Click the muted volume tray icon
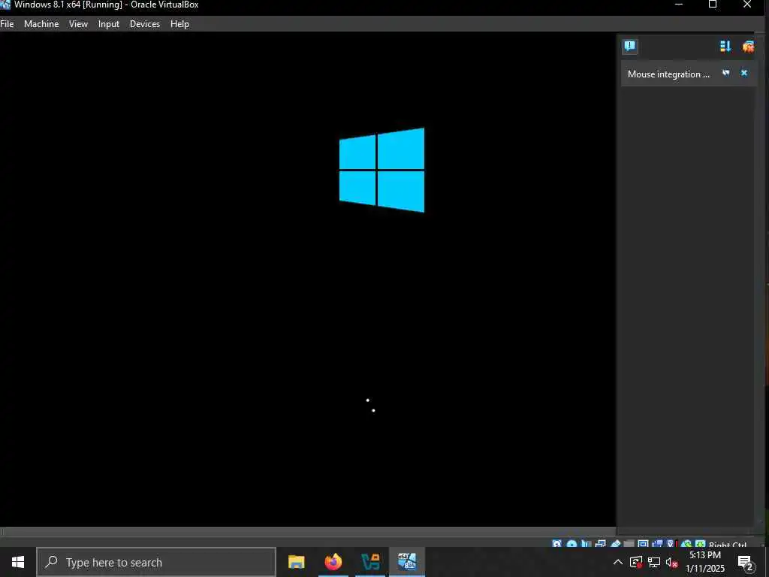 [x=671, y=562]
